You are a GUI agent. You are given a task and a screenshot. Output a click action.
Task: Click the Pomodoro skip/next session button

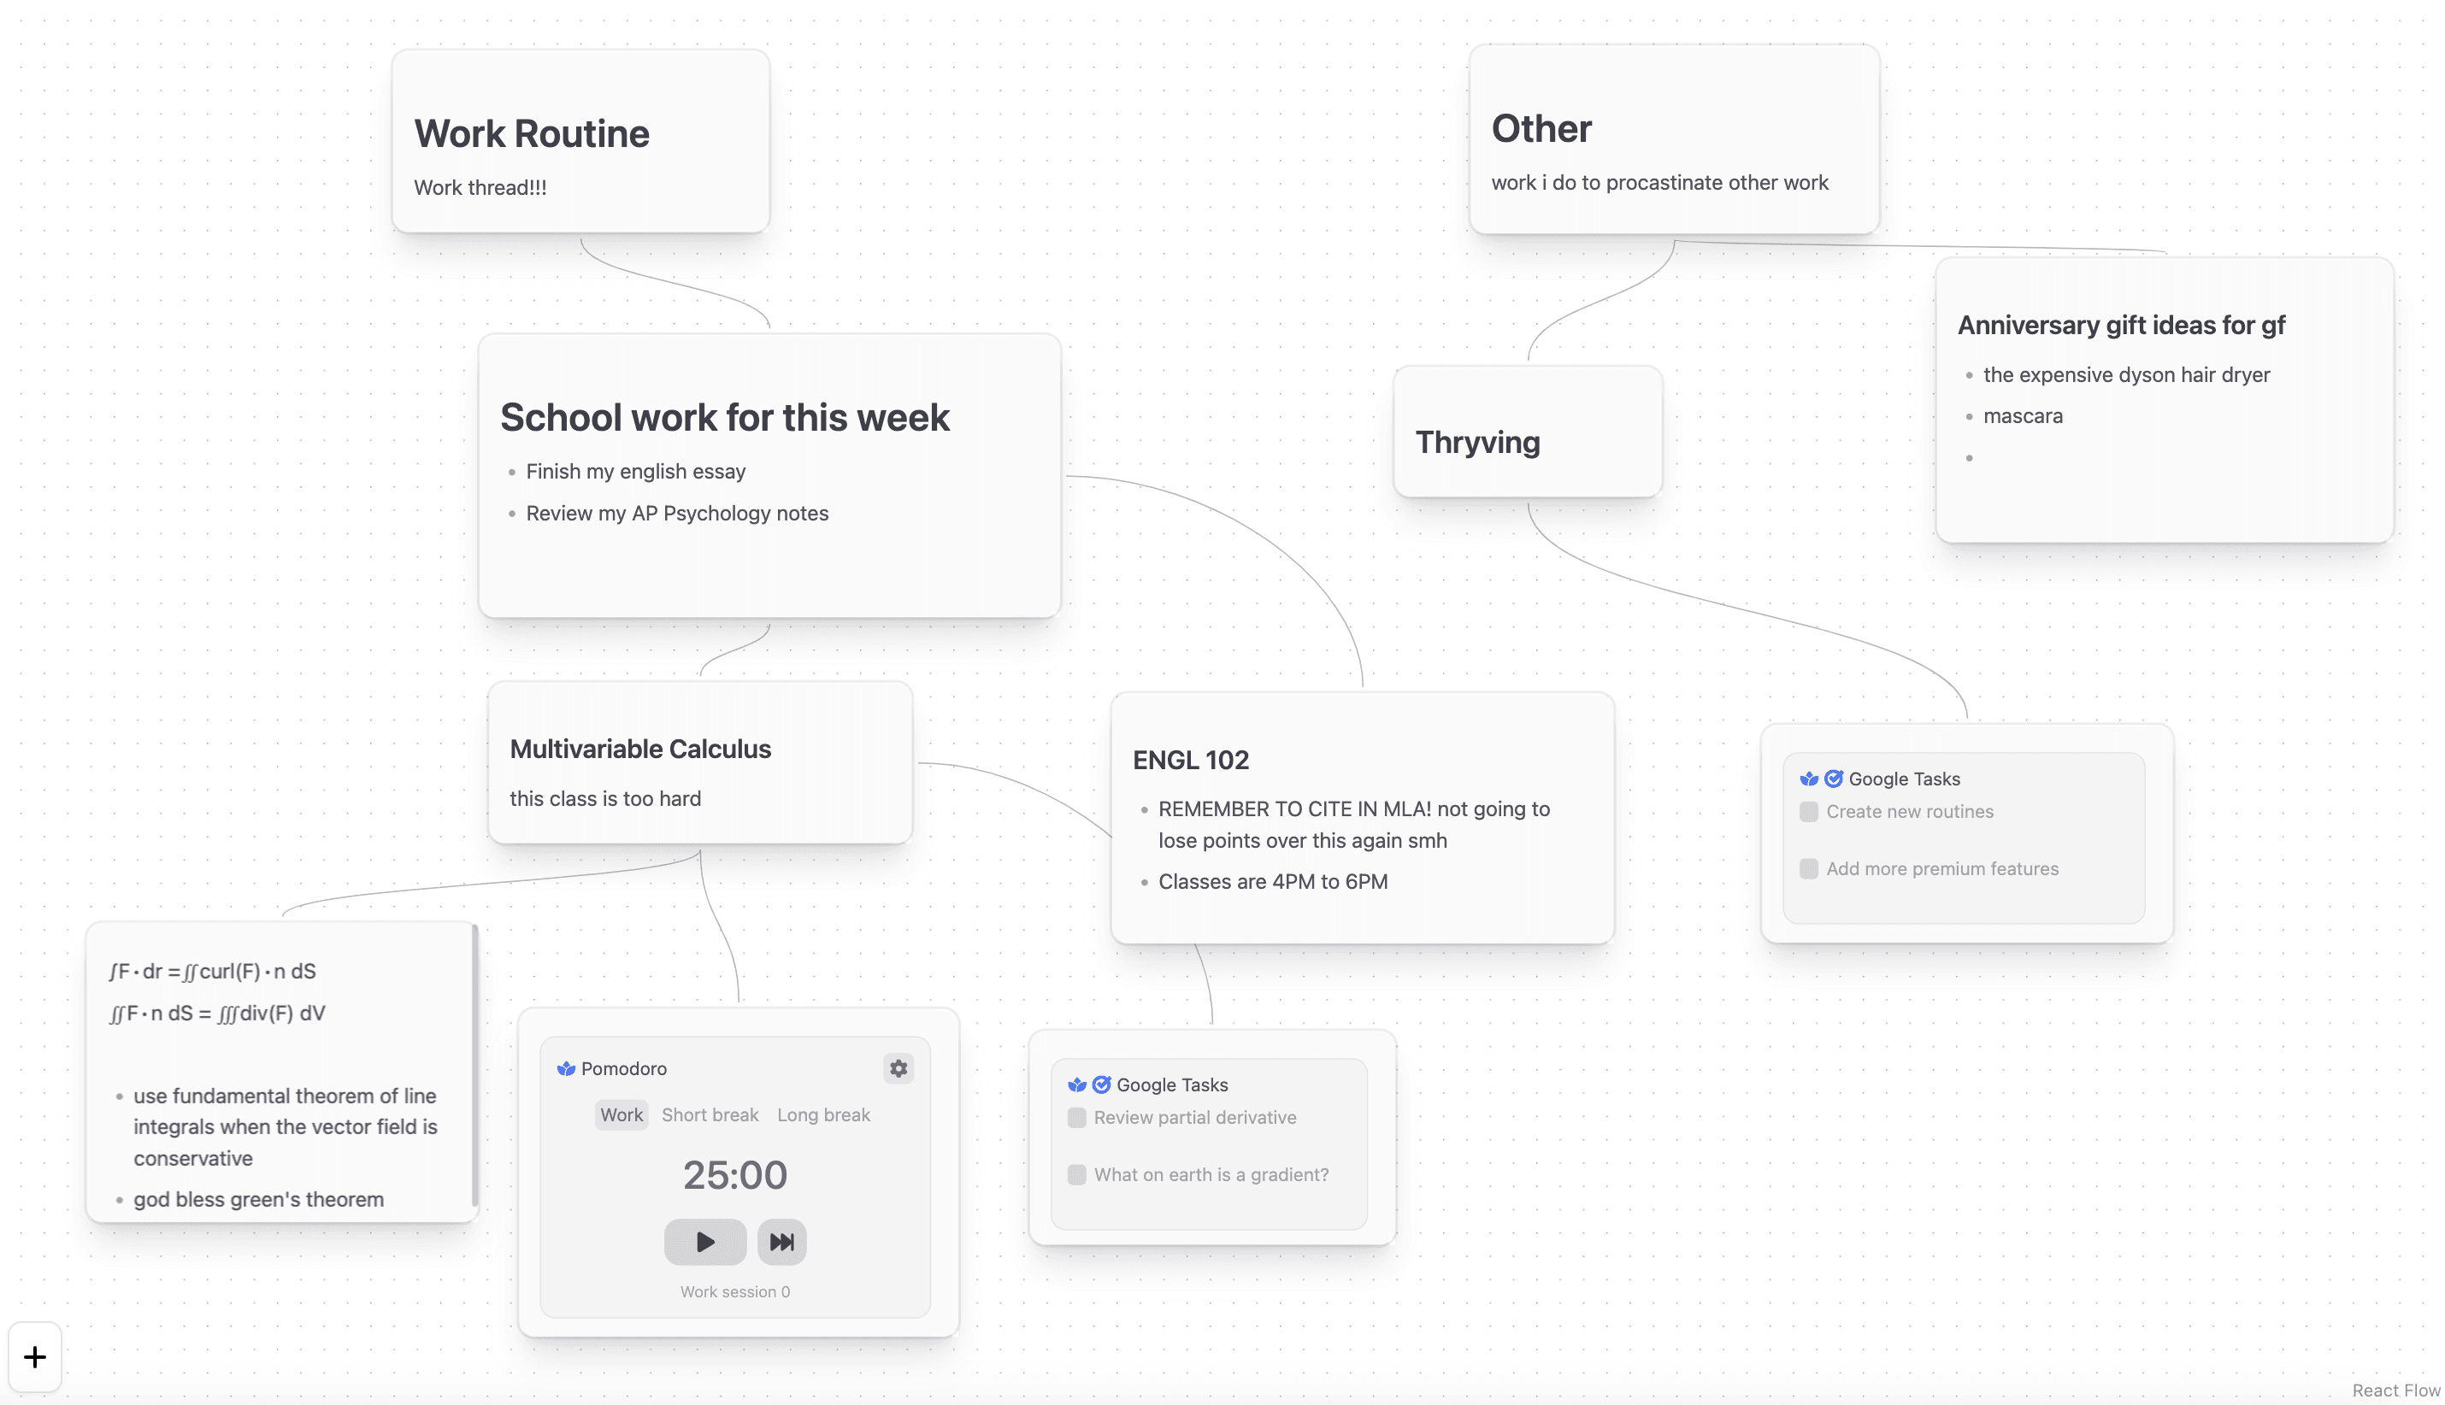[781, 1241]
